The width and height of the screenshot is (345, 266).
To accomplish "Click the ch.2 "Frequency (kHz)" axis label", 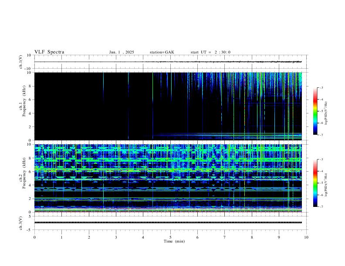I will coord(24,173).
